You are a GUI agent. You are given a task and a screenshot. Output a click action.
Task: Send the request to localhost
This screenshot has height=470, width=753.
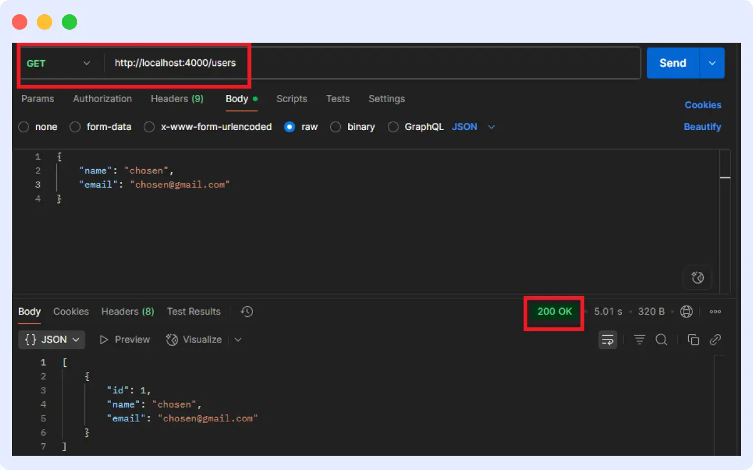[x=672, y=63]
